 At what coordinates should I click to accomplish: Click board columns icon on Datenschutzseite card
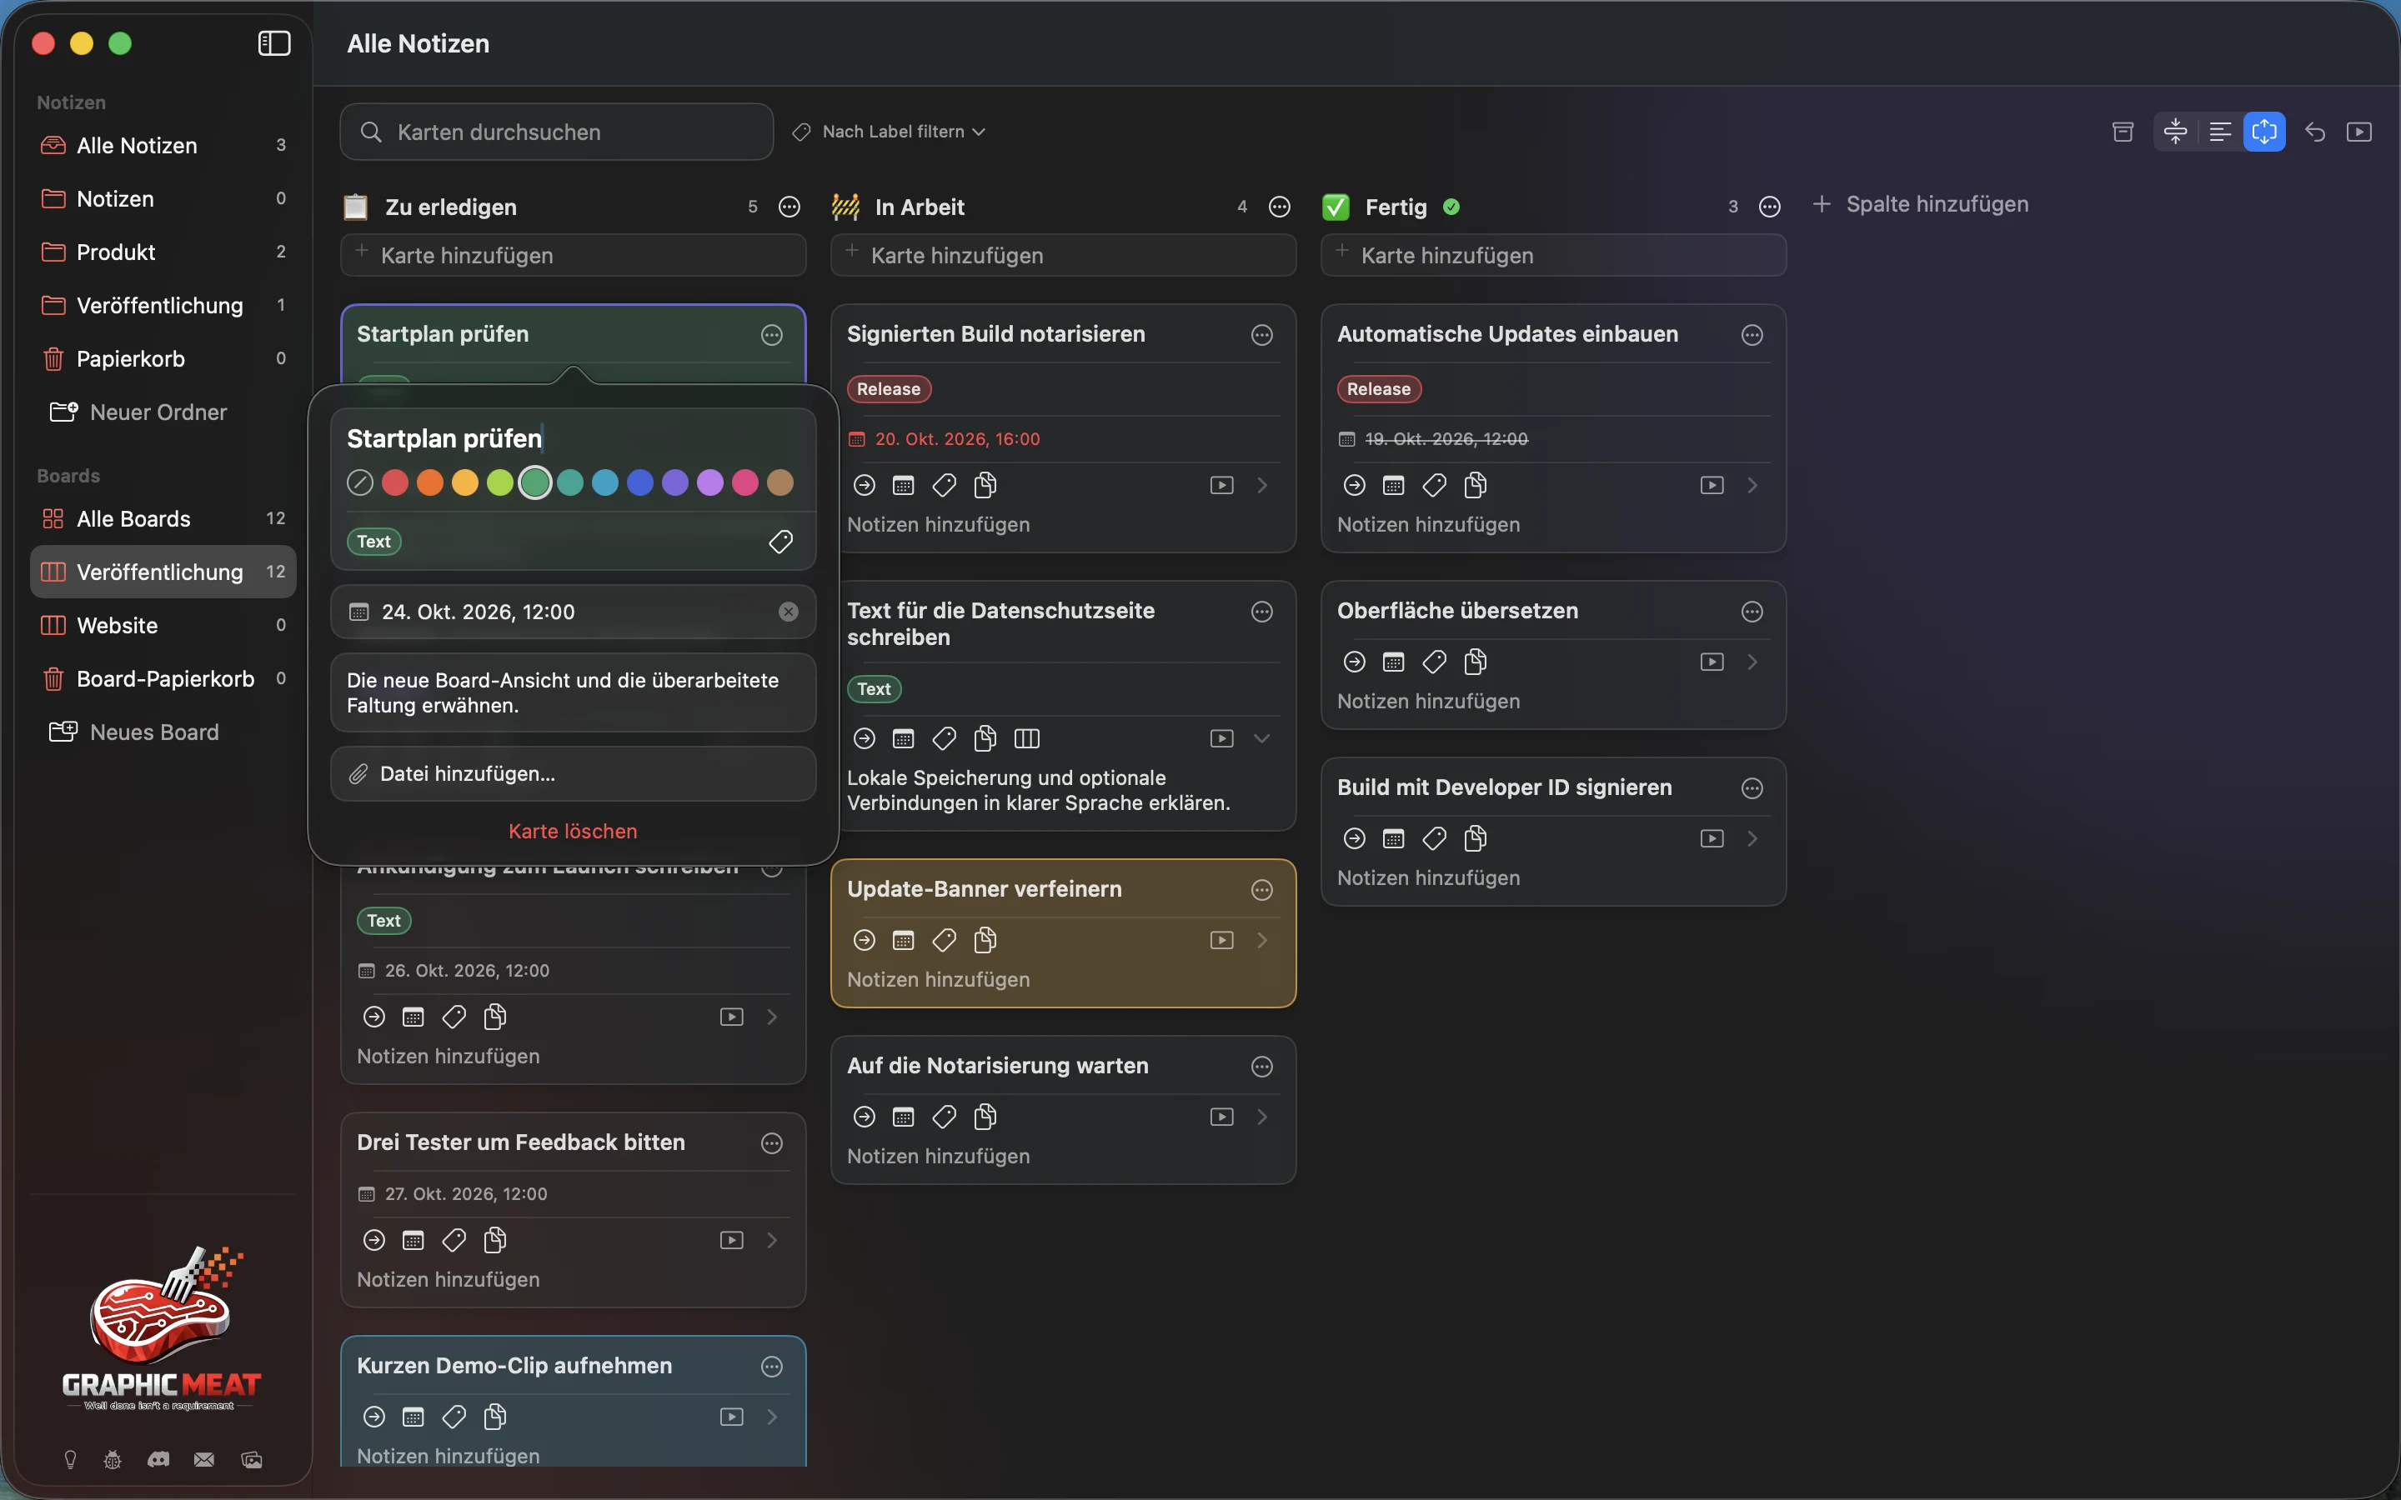[x=1027, y=738]
